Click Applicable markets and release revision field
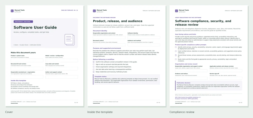 tap(226, 71)
